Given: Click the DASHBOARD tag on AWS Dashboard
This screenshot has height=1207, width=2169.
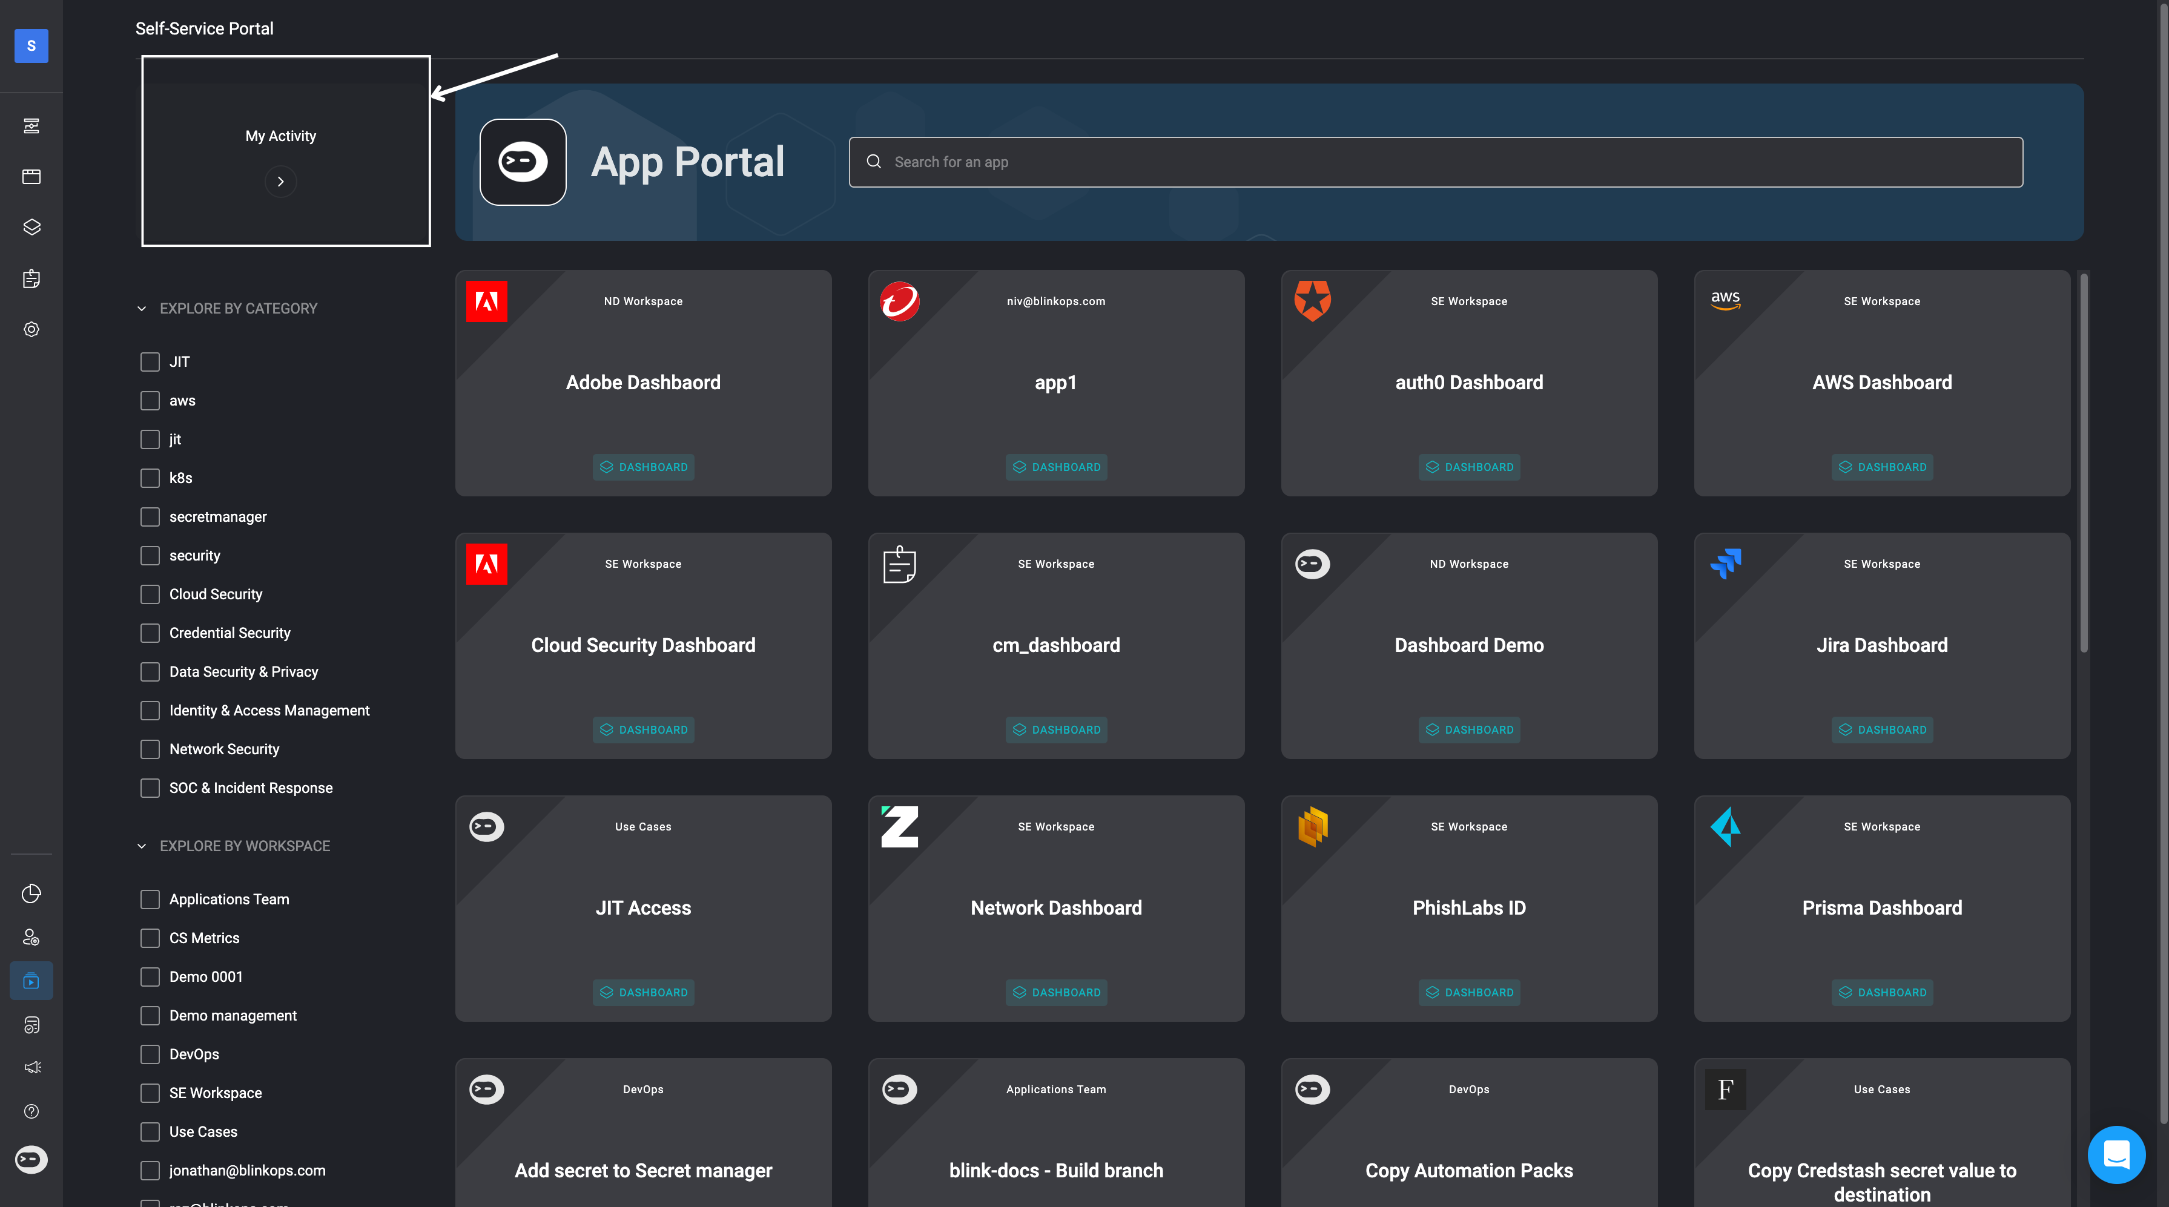Looking at the screenshot, I should [1882, 467].
